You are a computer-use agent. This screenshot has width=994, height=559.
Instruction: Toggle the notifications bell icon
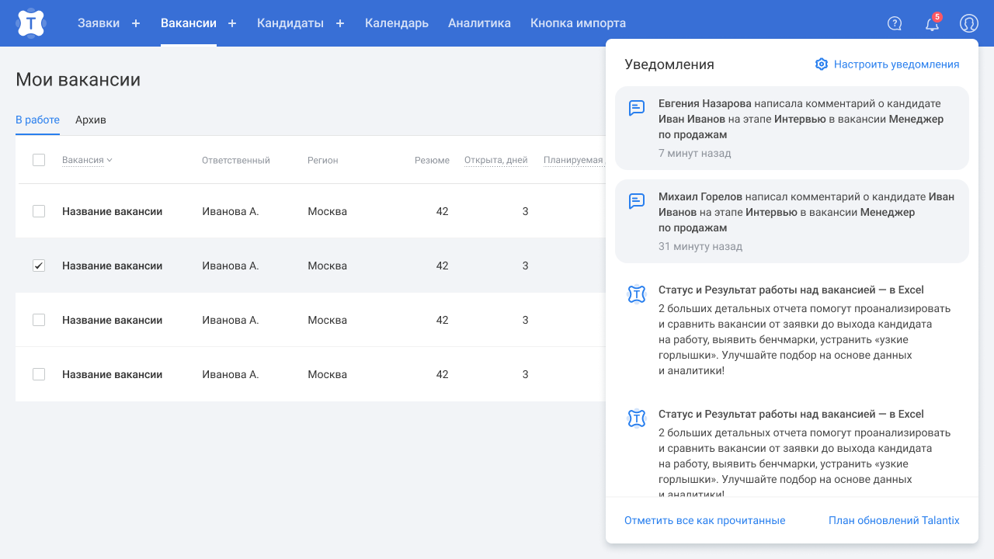[x=932, y=24]
